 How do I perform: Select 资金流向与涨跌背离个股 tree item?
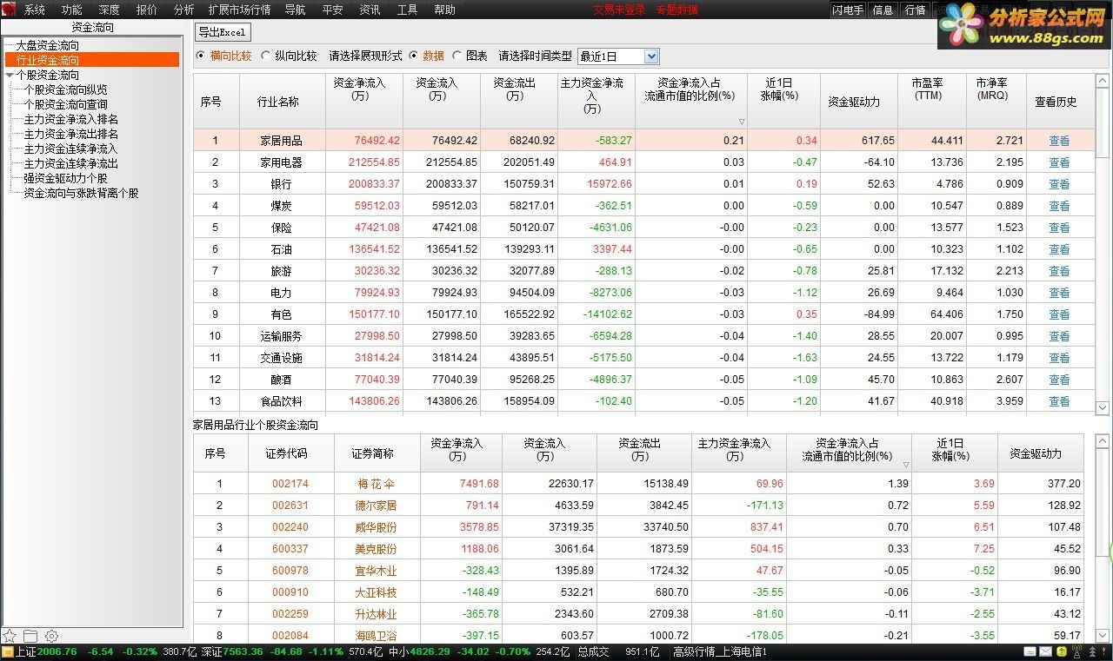(82, 193)
